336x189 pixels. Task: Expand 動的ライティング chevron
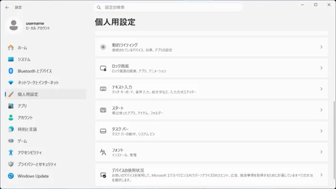pos(321,47)
